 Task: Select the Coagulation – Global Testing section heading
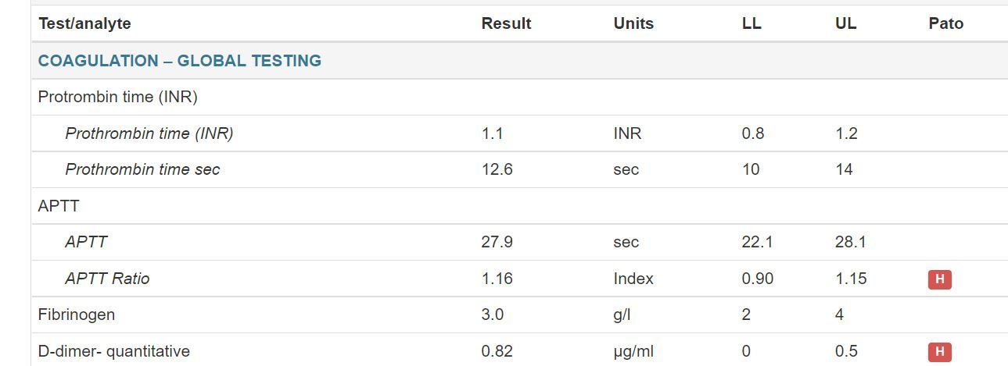pyautogui.click(x=180, y=61)
